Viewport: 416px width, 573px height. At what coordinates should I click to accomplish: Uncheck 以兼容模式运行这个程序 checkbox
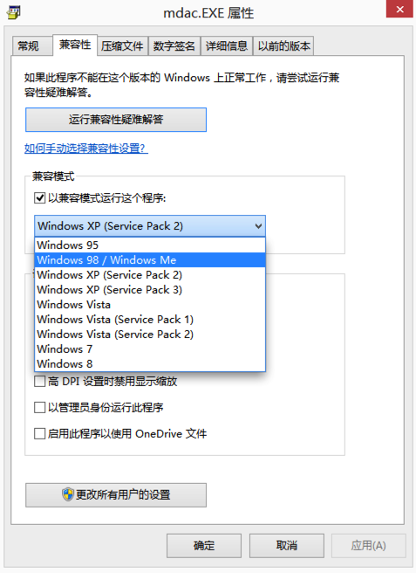coord(39,198)
